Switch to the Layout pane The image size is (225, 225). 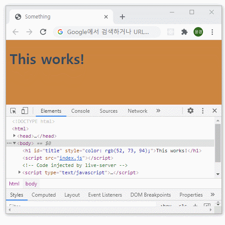tap(72, 195)
